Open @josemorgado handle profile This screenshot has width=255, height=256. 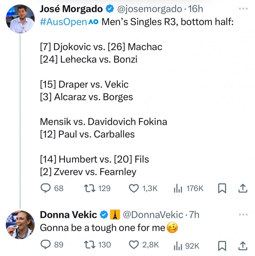[x=150, y=9]
